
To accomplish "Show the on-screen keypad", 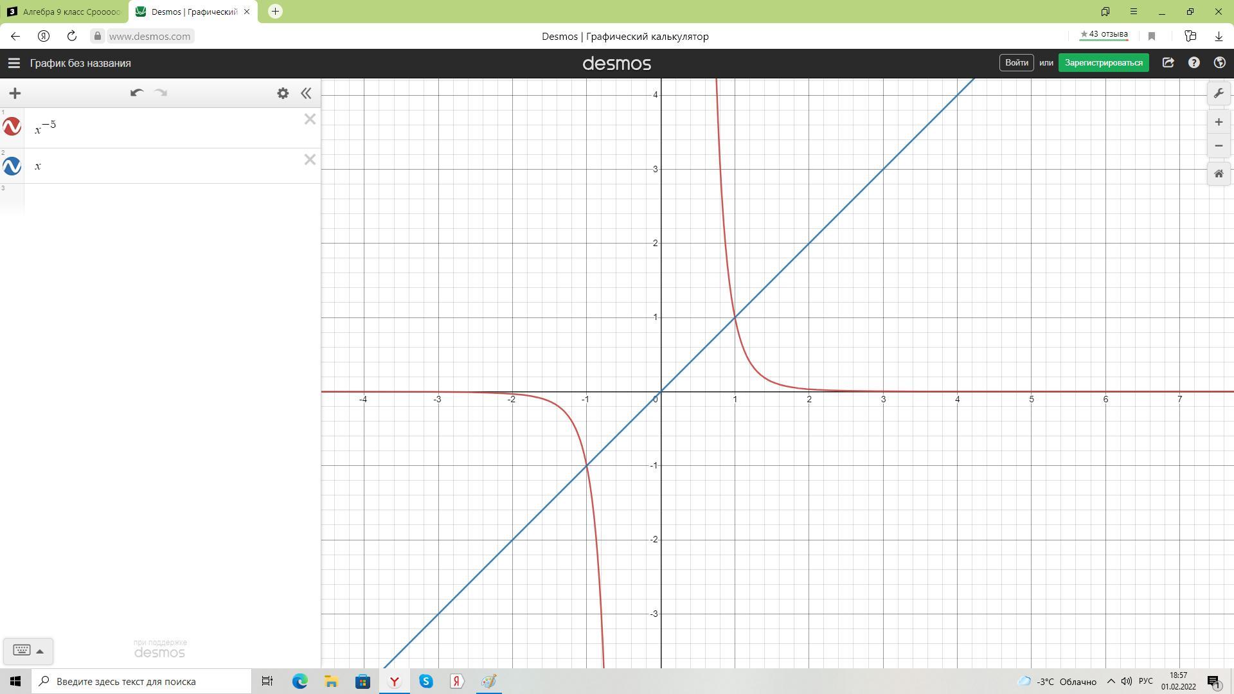I will [x=22, y=650].
